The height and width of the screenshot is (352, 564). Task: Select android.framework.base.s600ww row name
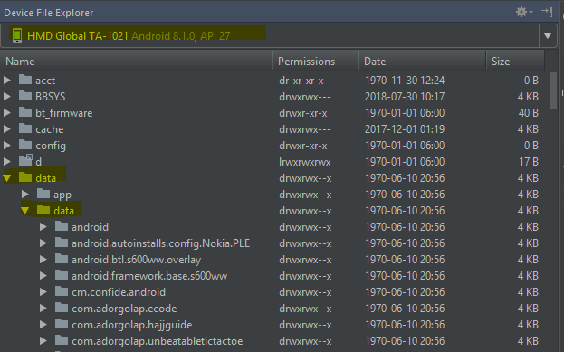point(149,276)
